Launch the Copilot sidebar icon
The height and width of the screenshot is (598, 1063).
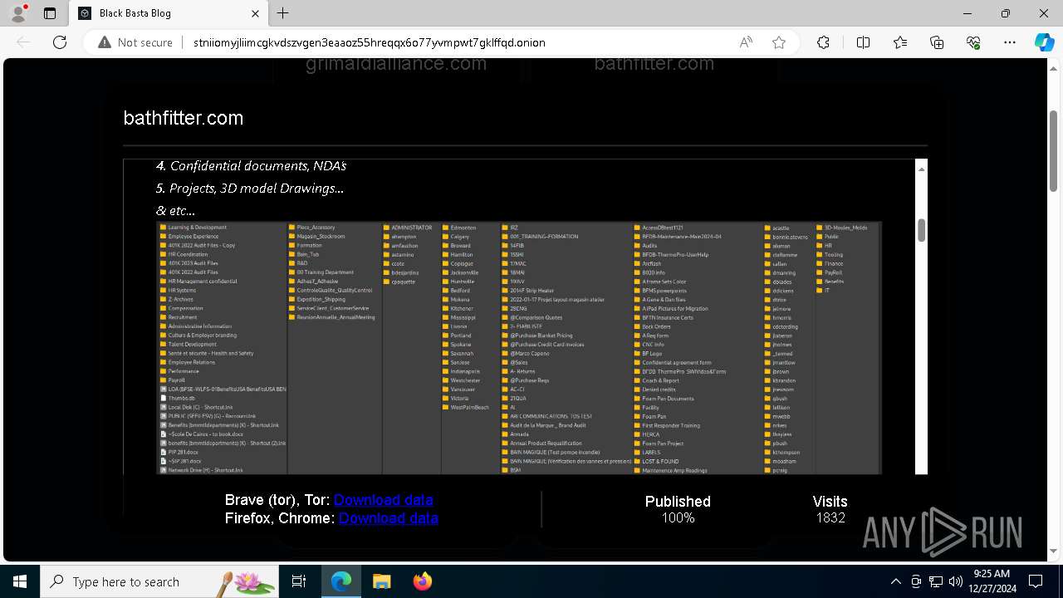(x=1044, y=42)
